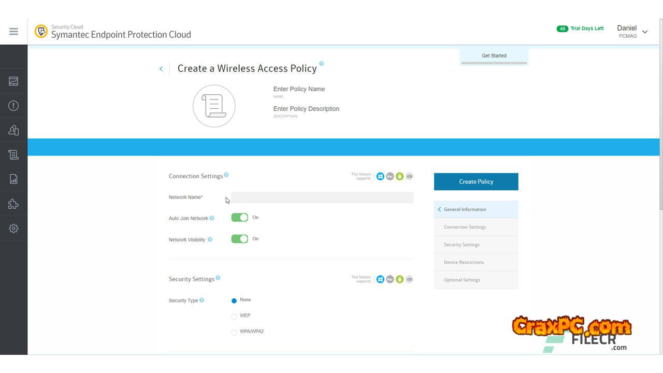Disable the Network Visibility switch
This screenshot has width=663, height=373.
(239, 239)
